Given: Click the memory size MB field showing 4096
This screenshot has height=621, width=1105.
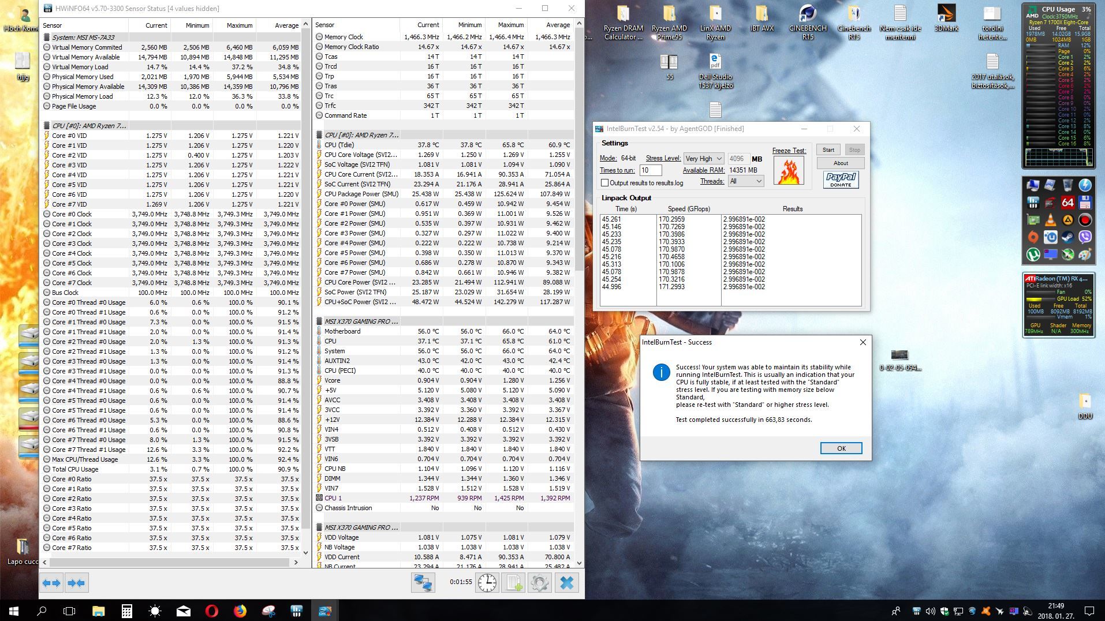Looking at the screenshot, I should [738, 159].
